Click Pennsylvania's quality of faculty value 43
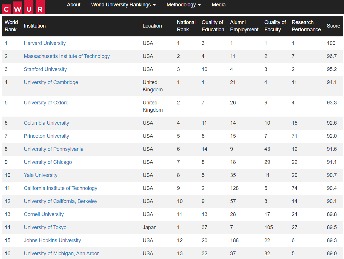This screenshot has height=259, width=344. click(267, 149)
